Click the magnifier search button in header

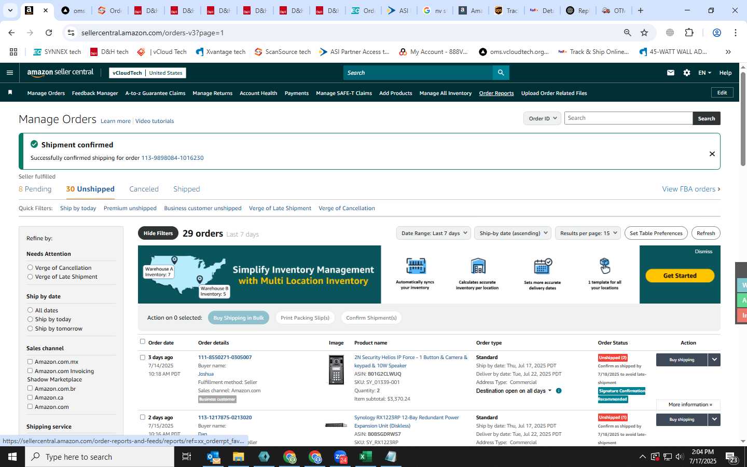tap(501, 73)
